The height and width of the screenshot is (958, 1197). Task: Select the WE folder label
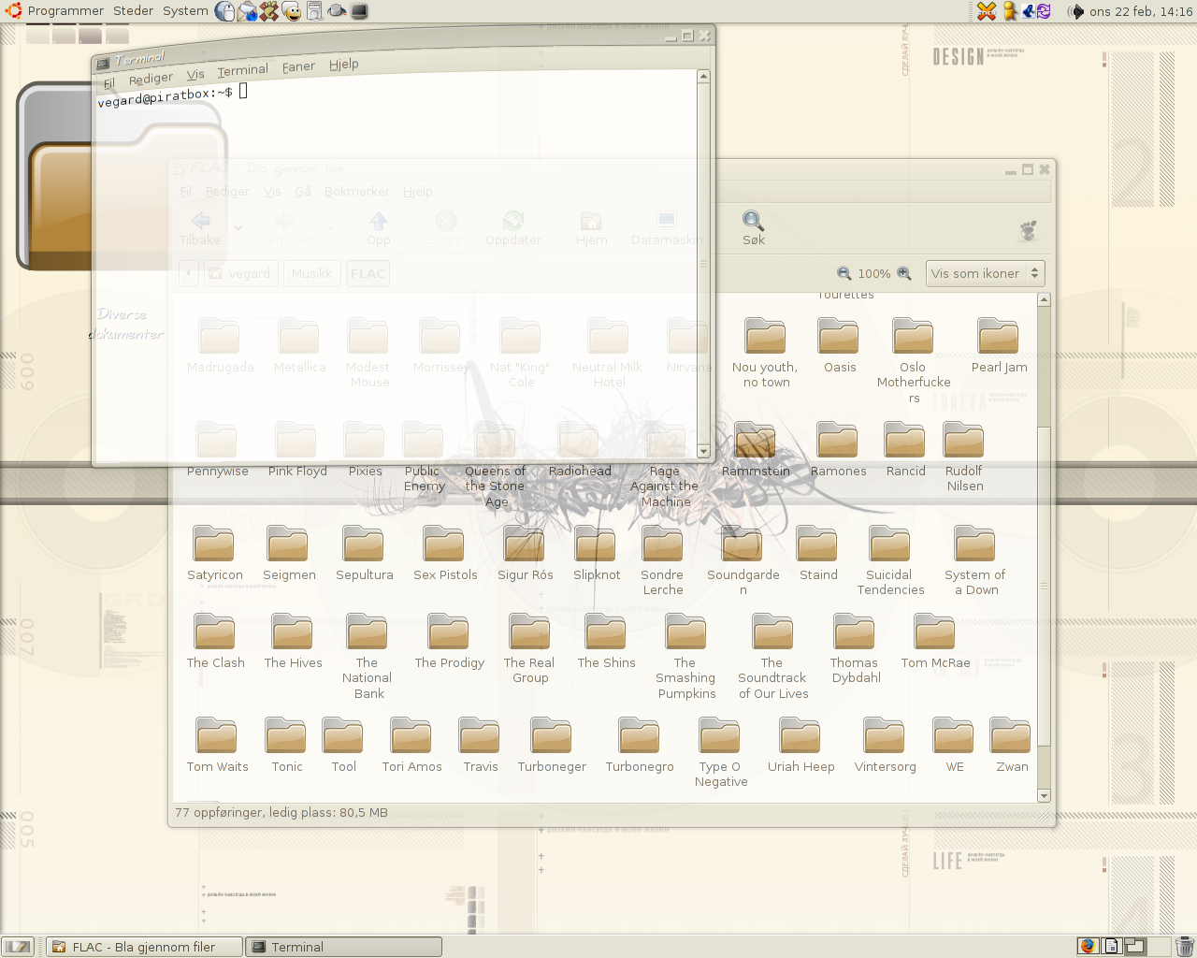pyautogui.click(x=954, y=767)
